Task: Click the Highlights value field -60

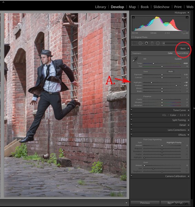Action: tap(186, 82)
